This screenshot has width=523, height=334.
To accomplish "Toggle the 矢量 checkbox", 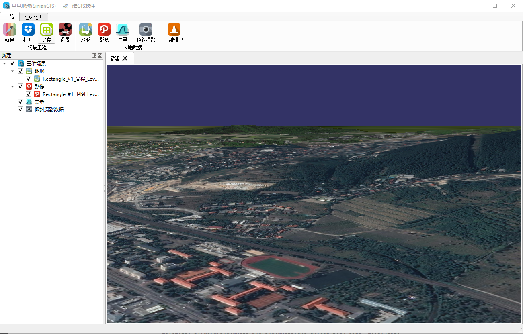I will tap(21, 102).
